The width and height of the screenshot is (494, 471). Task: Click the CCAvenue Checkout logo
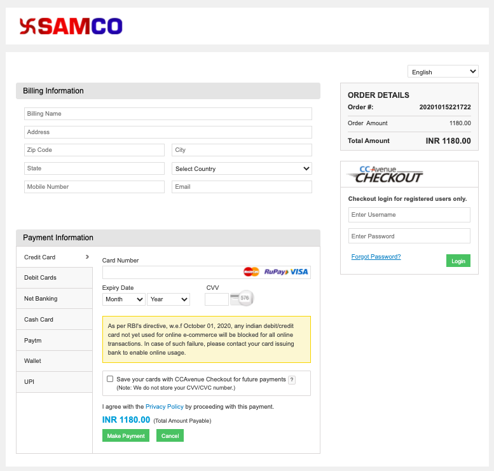(x=385, y=175)
